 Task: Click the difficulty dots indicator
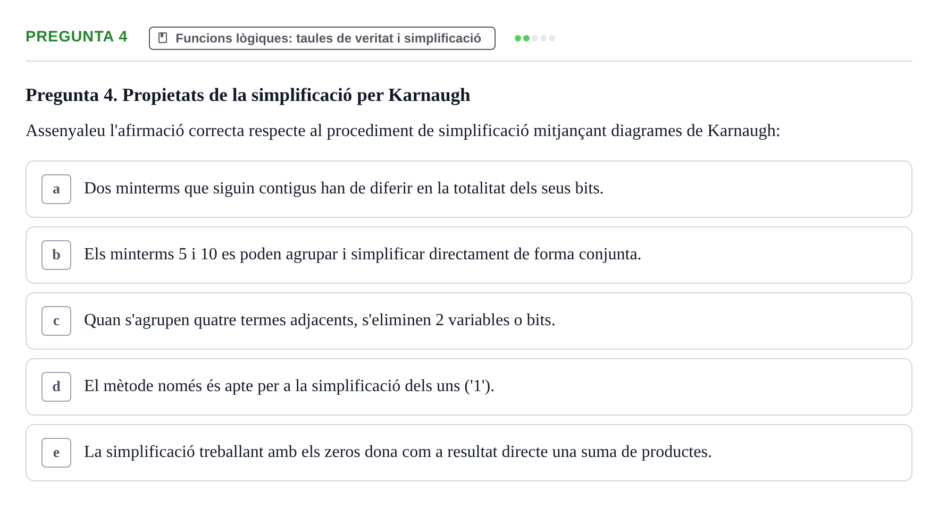535,38
